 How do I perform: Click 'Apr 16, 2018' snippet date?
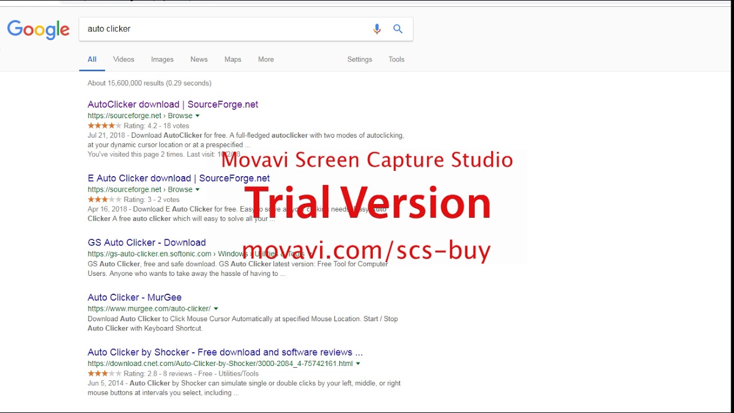pyautogui.click(x=108, y=209)
